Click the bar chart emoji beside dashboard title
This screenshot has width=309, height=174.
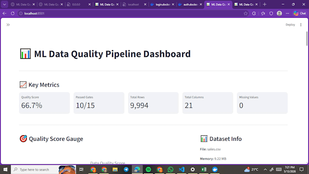click(25, 54)
